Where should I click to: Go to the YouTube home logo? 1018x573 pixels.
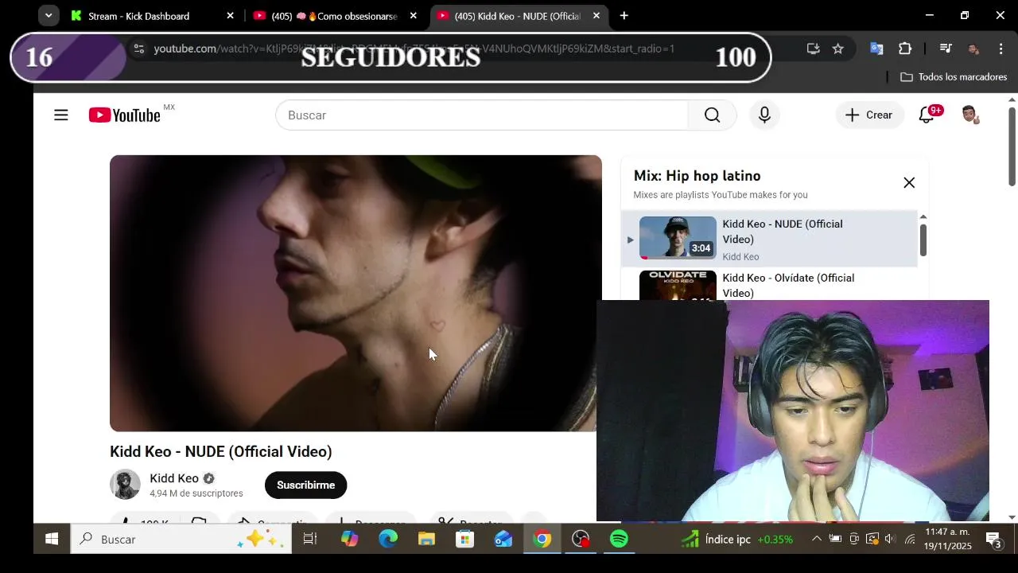click(x=125, y=115)
